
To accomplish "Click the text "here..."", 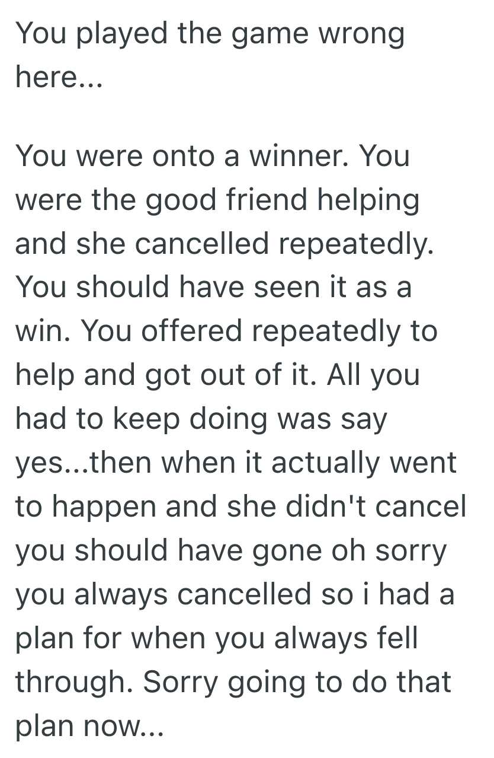I will (x=60, y=78).
